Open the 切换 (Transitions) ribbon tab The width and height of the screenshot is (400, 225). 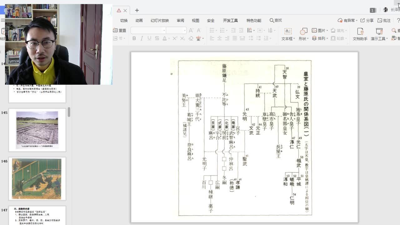click(x=124, y=21)
